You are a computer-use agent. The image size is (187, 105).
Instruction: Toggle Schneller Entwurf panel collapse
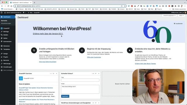[x=99, y=73]
